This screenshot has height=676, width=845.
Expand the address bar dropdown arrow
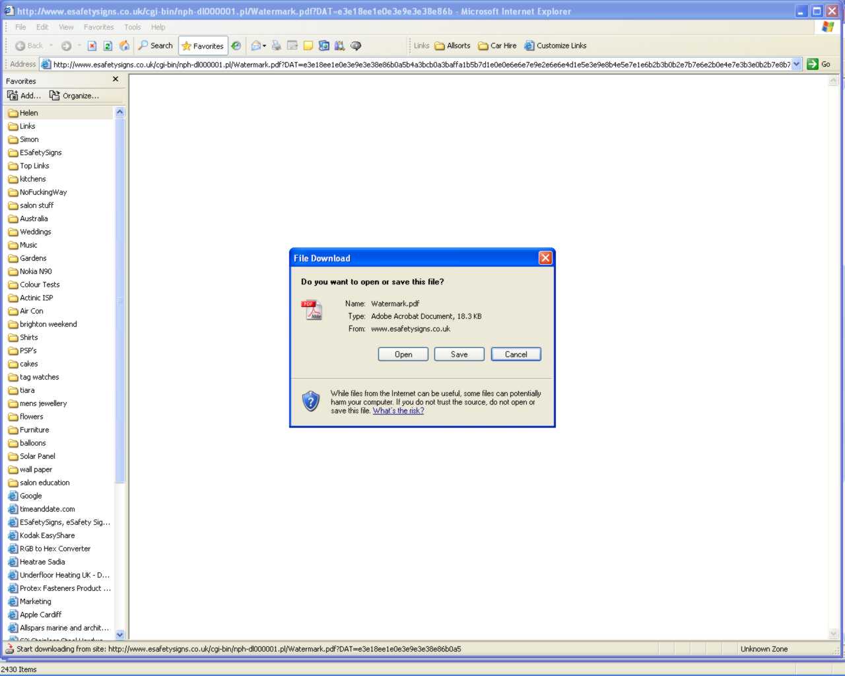[x=796, y=64]
